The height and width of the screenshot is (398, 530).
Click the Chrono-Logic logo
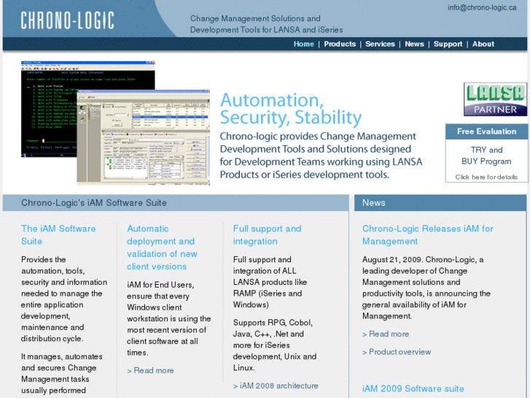tap(67, 20)
